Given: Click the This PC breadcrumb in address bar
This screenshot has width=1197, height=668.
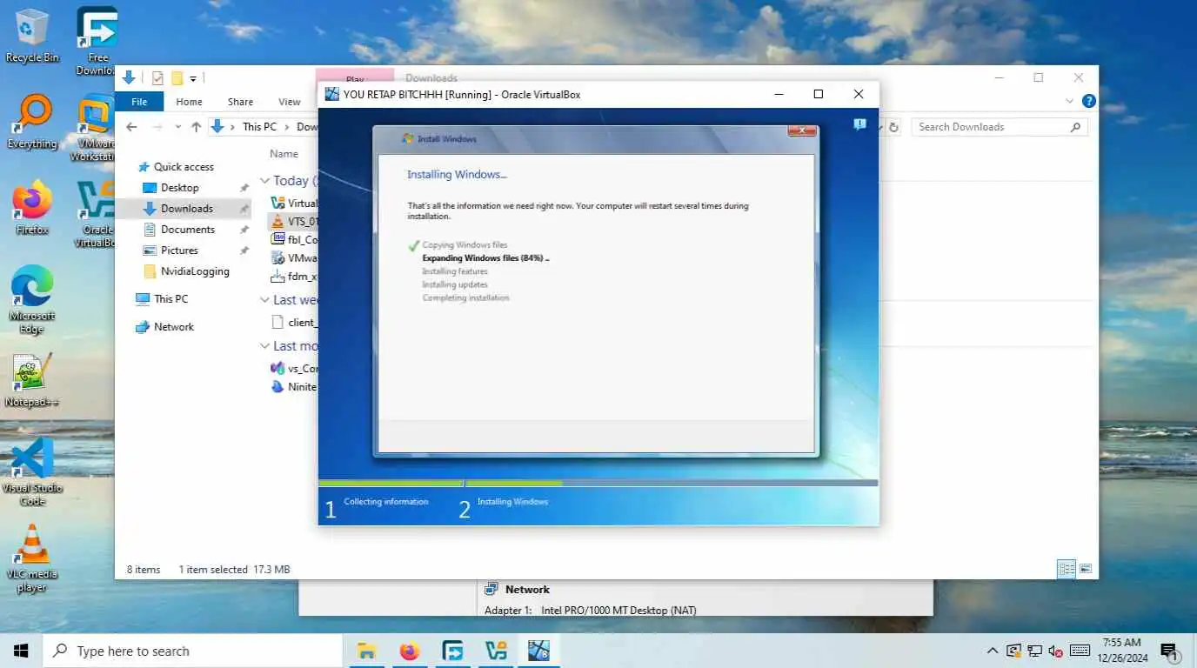Looking at the screenshot, I should pos(259,127).
